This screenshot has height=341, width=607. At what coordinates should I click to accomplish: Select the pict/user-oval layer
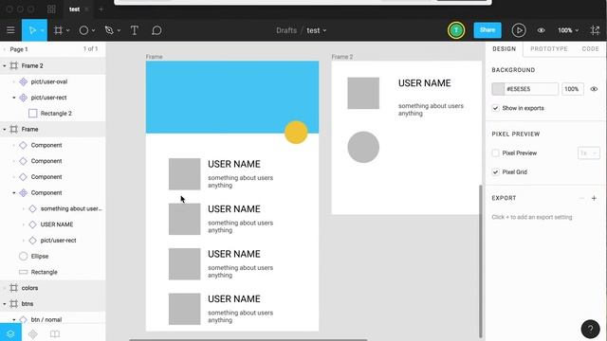coord(53,81)
